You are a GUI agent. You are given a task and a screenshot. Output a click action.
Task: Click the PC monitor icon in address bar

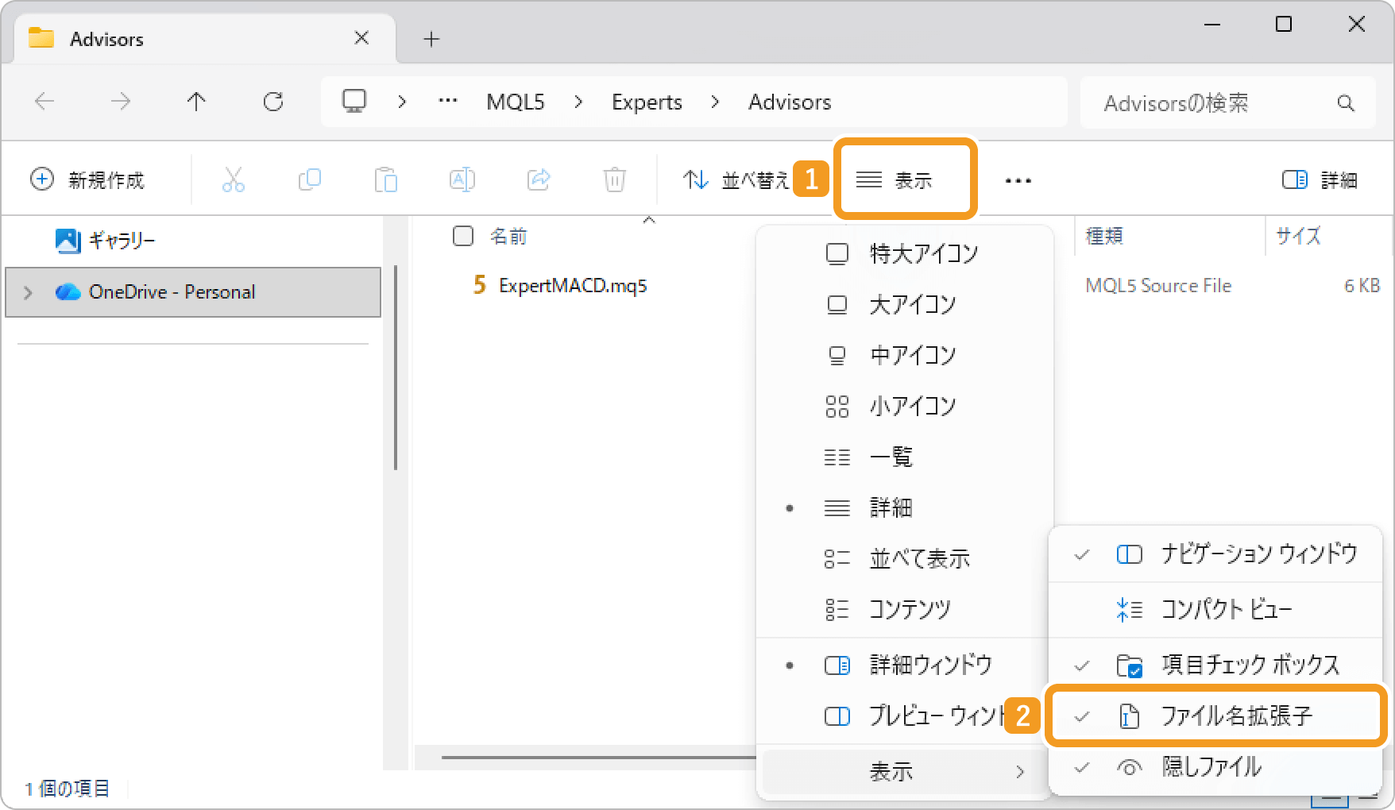tap(354, 101)
